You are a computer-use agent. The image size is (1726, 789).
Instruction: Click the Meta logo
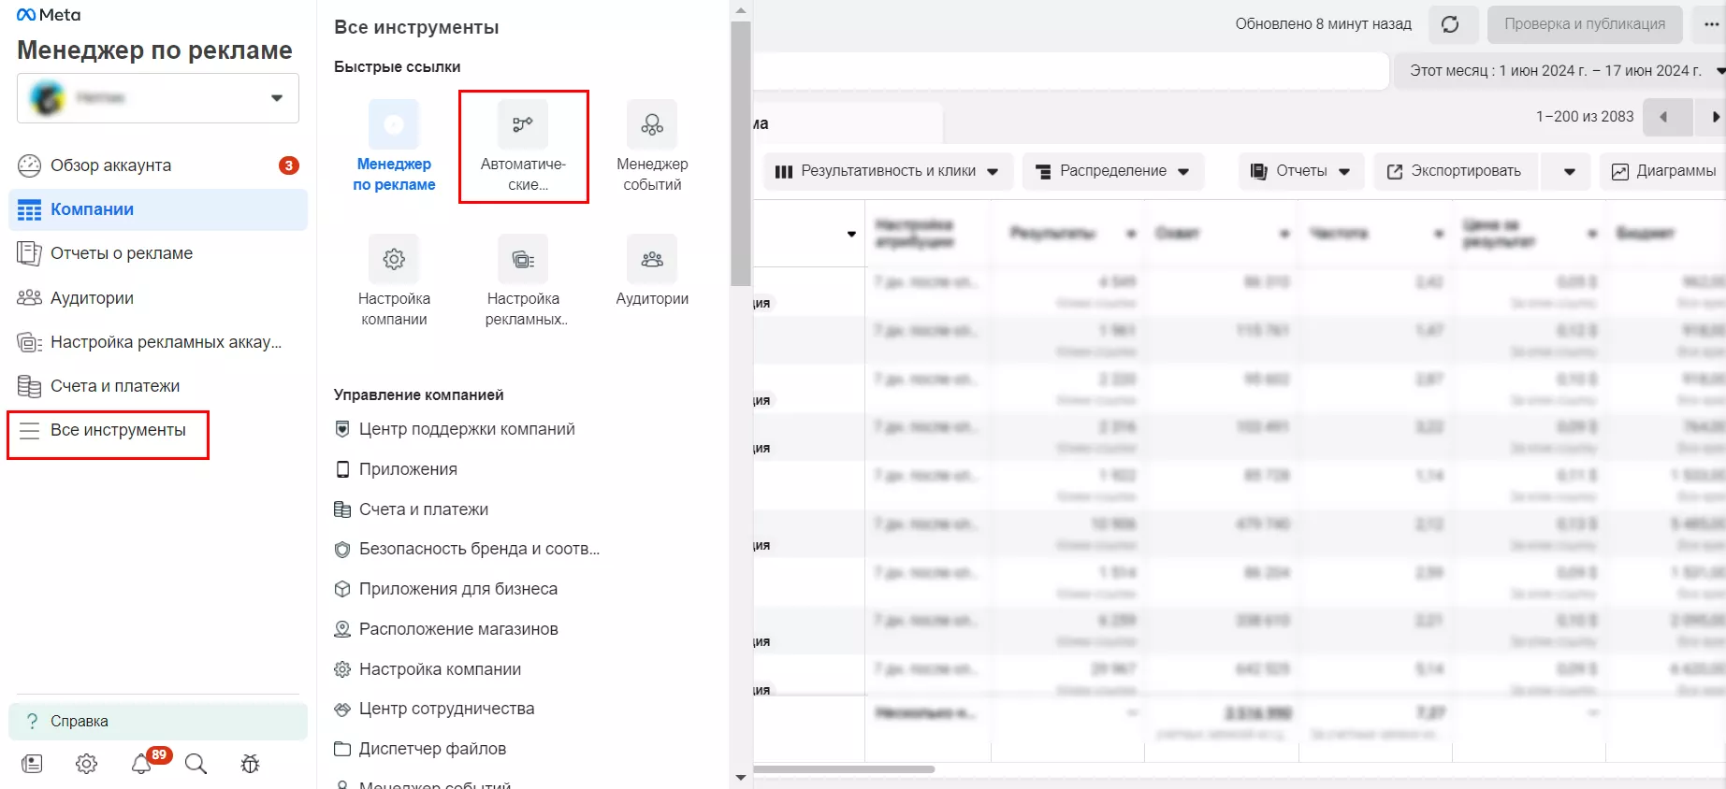[49, 15]
